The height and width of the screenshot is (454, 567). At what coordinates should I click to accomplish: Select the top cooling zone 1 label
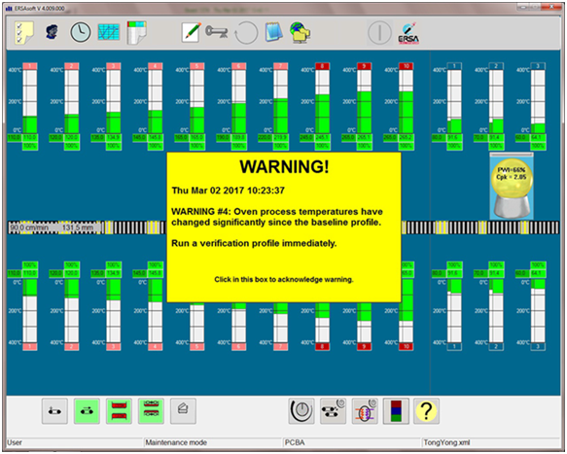(x=454, y=66)
